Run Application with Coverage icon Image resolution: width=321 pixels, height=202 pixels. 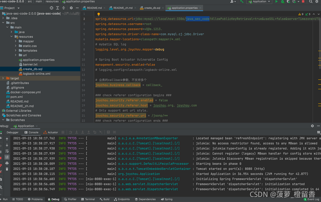288,2
